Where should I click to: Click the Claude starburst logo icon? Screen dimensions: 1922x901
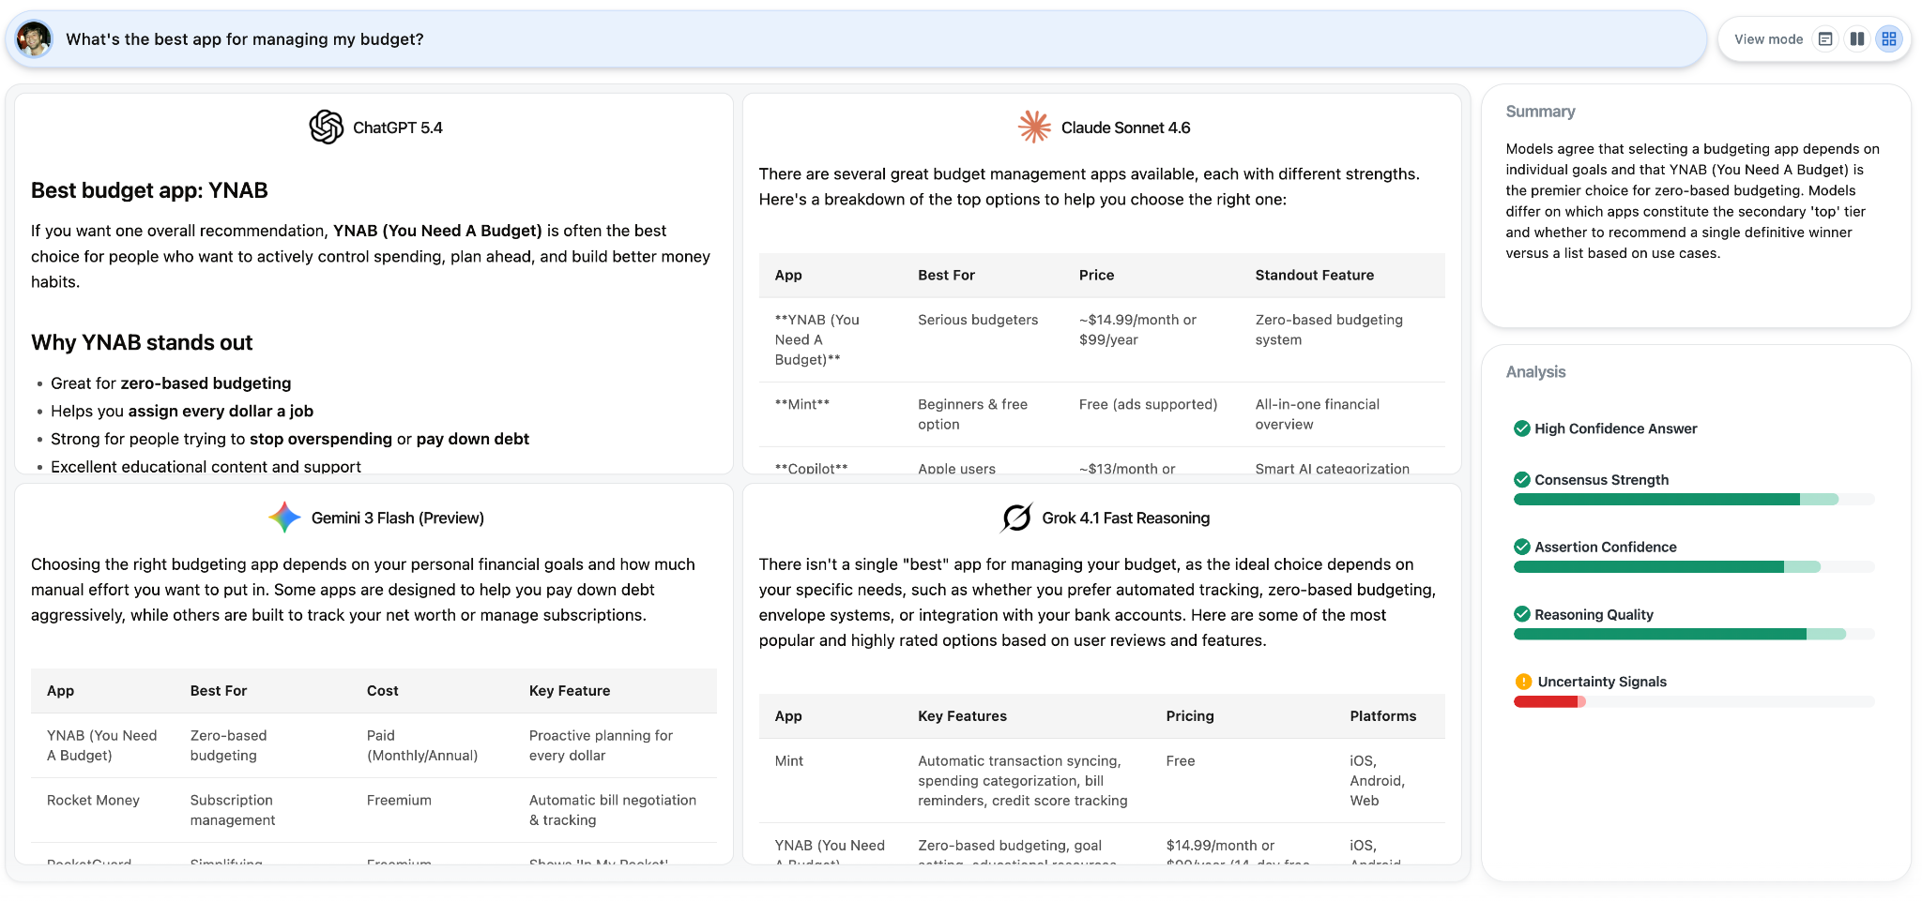tap(1034, 127)
